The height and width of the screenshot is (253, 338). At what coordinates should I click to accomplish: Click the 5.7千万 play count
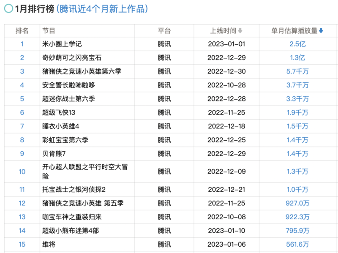(x=297, y=71)
